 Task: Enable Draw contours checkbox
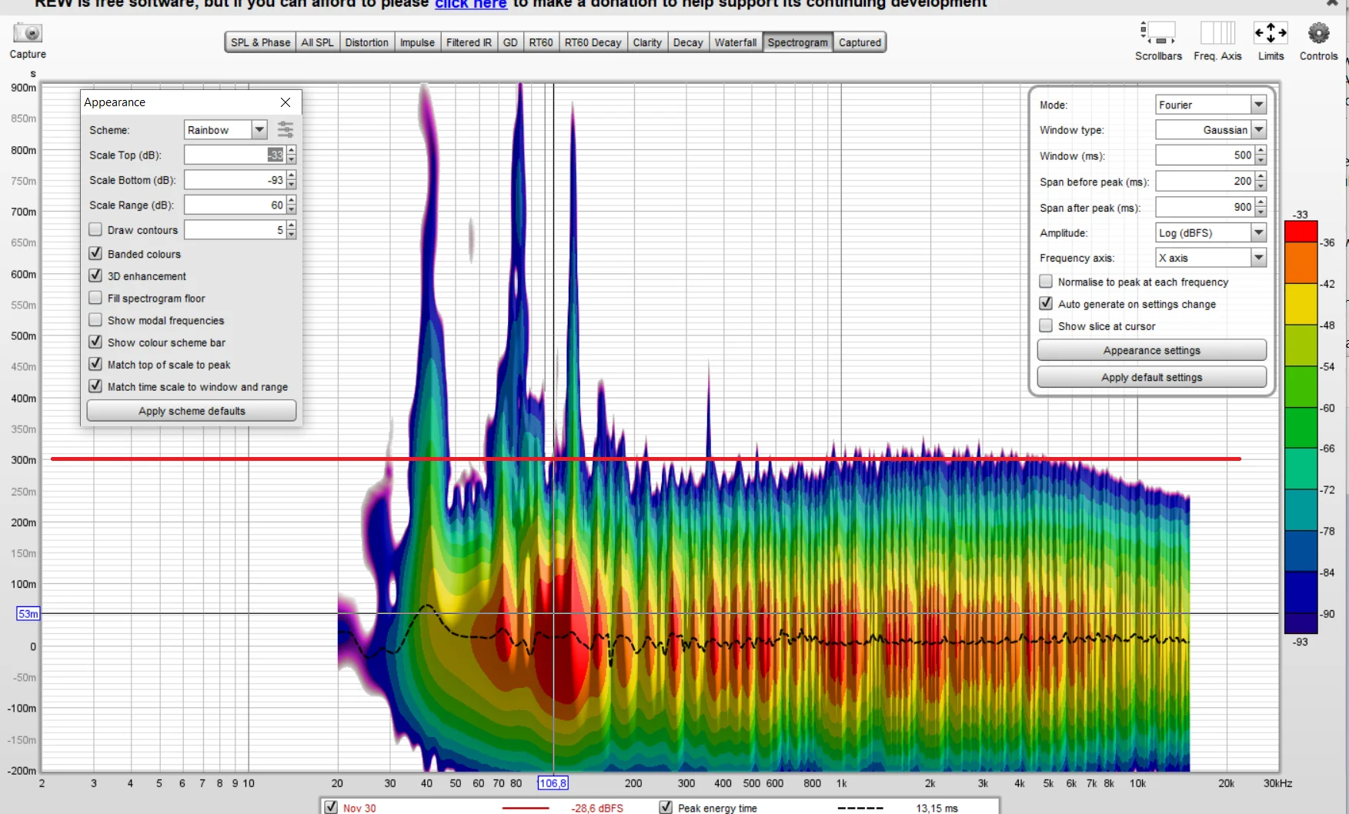[95, 229]
